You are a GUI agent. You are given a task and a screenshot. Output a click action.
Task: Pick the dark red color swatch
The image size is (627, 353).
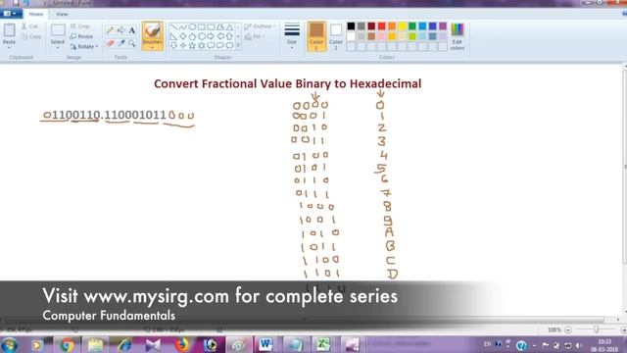371,26
